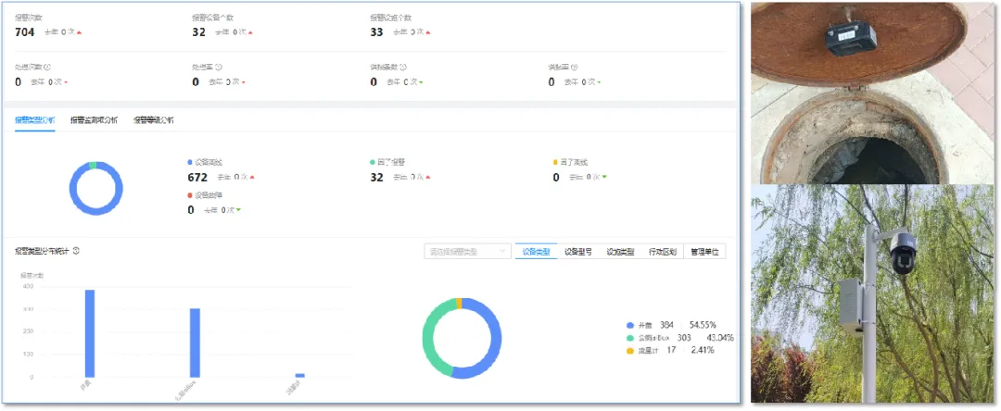
Task: Switch to the 报警监测项分析 tab
Action: click(x=94, y=120)
